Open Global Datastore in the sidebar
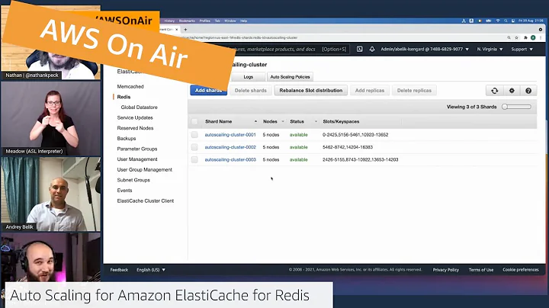549x308 pixels. coord(139,107)
